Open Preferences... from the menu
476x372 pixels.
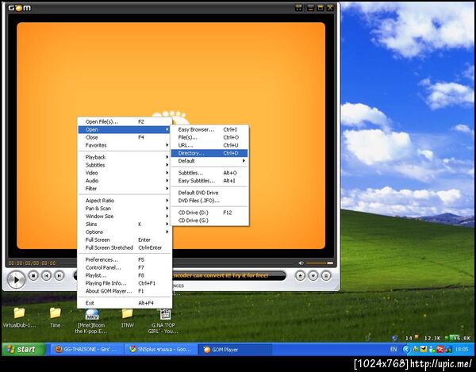point(125,259)
